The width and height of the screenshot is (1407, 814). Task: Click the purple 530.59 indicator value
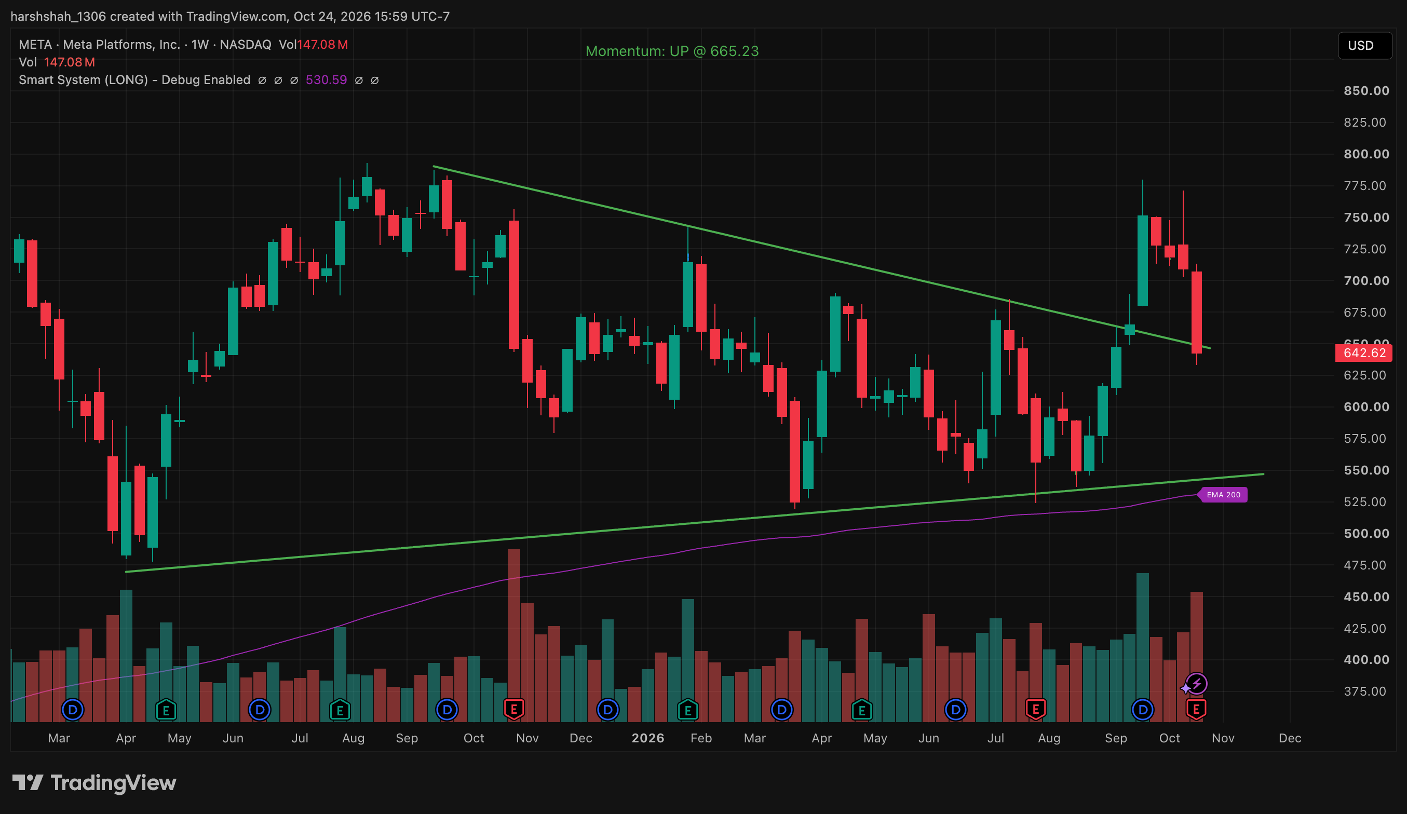326,80
